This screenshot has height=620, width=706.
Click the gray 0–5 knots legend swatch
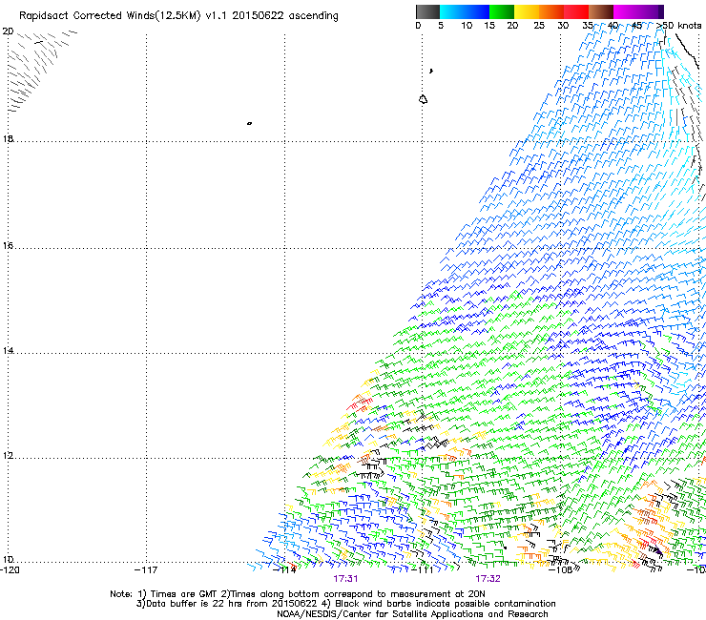pos(427,11)
